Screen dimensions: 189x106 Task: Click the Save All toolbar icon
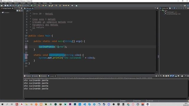pyautogui.click(x=8, y=6)
